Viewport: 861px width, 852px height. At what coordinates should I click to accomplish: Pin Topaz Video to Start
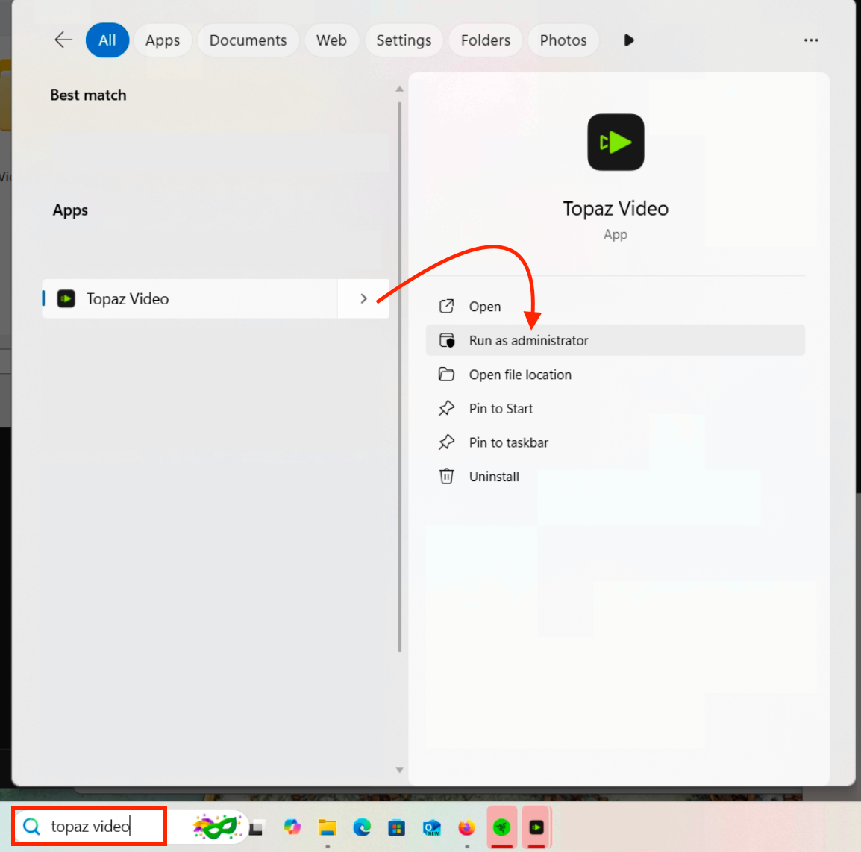[615, 408]
